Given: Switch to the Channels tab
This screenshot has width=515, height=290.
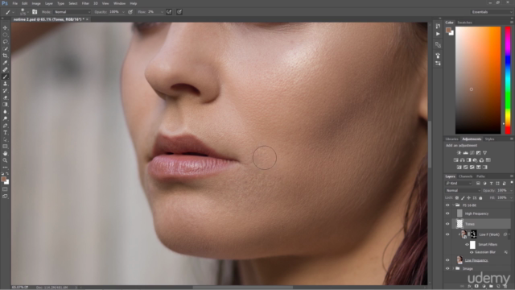Looking at the screenshot, I should coord(465,176).
